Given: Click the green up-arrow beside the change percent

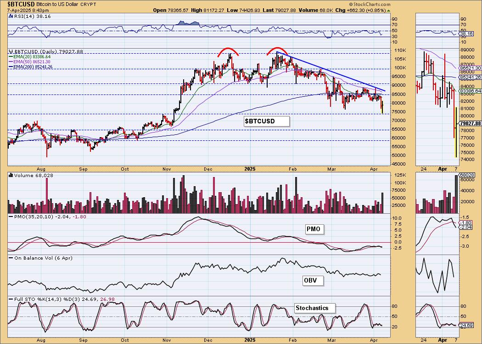Looking at the screenshot, I should point(388,11).
